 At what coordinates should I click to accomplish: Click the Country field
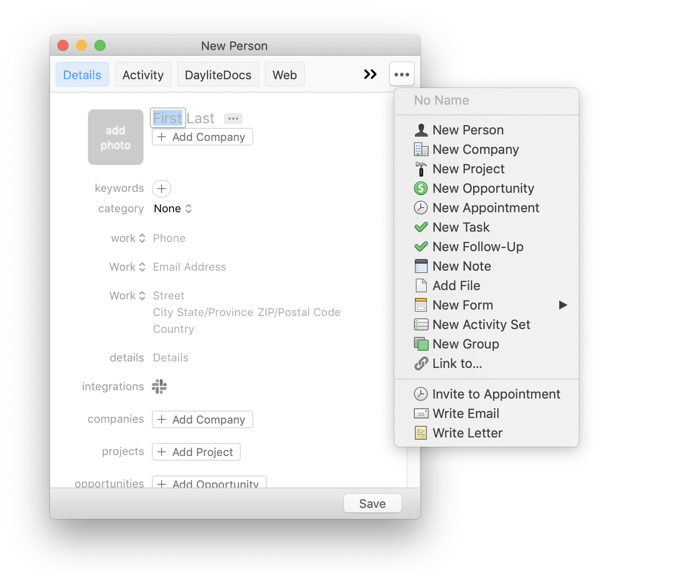[x=174, y=329]
